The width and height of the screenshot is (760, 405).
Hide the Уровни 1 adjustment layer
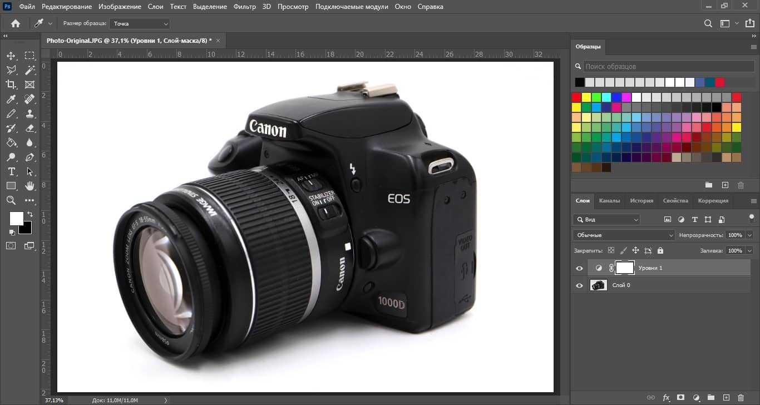[580, 268]
